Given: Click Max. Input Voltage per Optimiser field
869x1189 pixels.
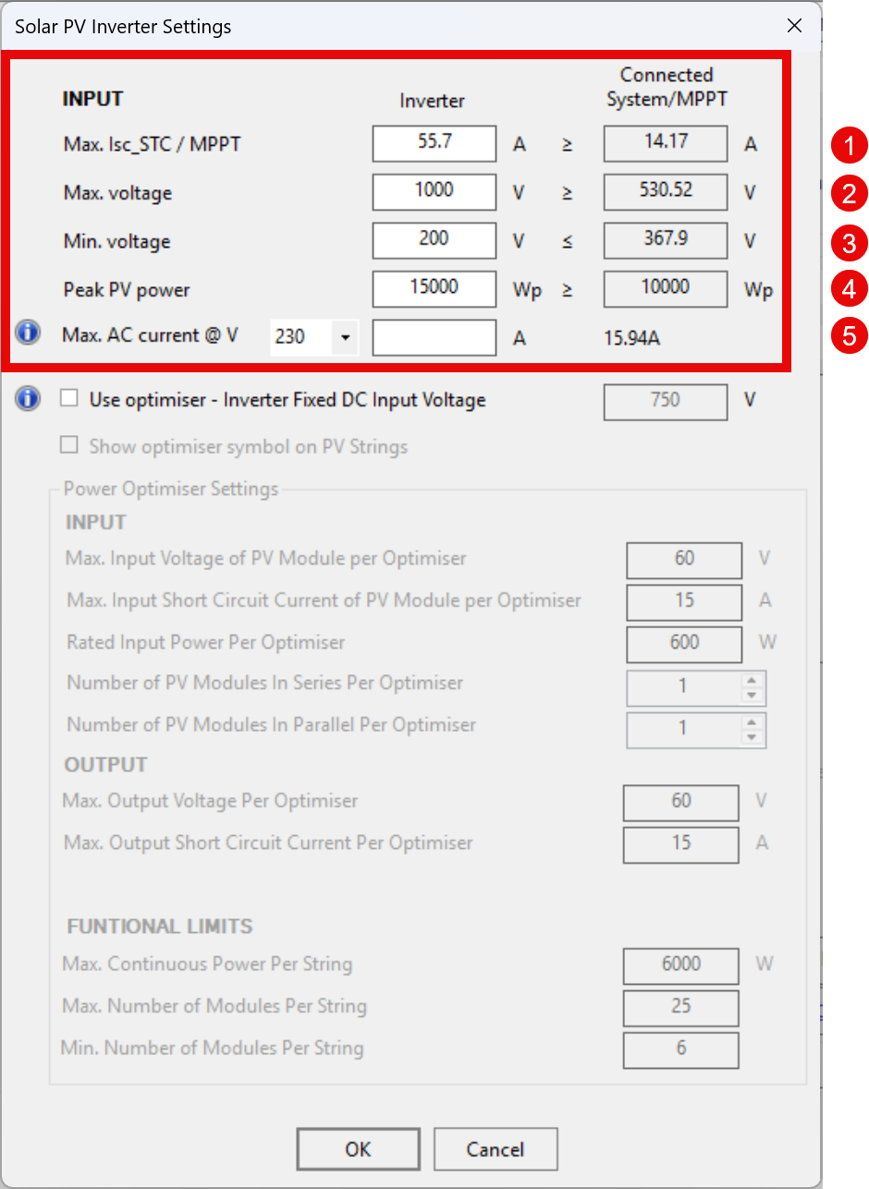Looking at the screenshot, I should [x=684, y=560].
